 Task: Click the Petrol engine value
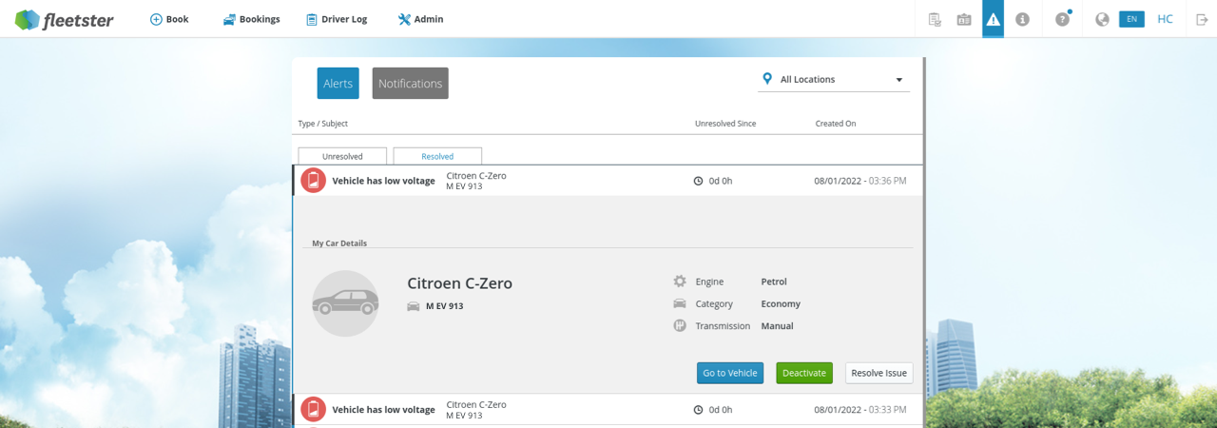coord(774,282)
